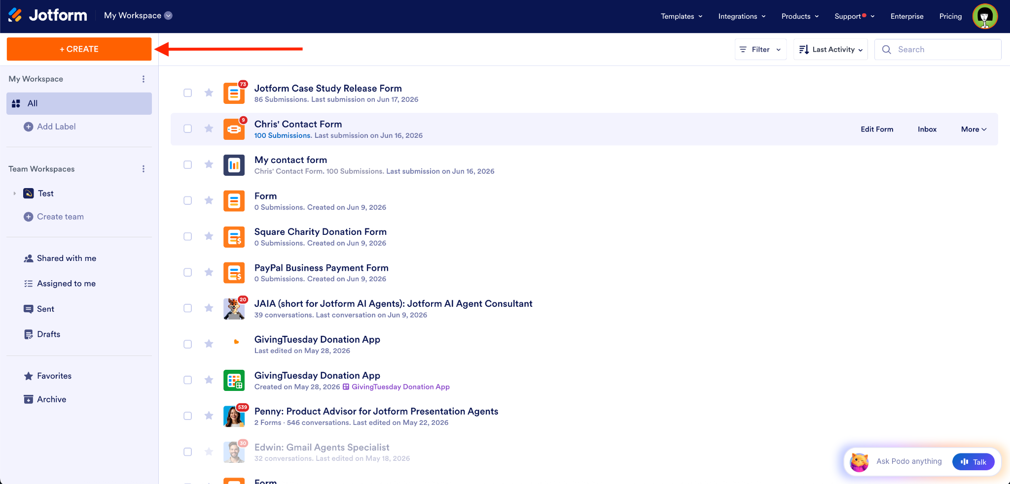1010x484 pixels.
Task: Select the Jotform Case Study Release Form checkbox
Action: point(188,93)
